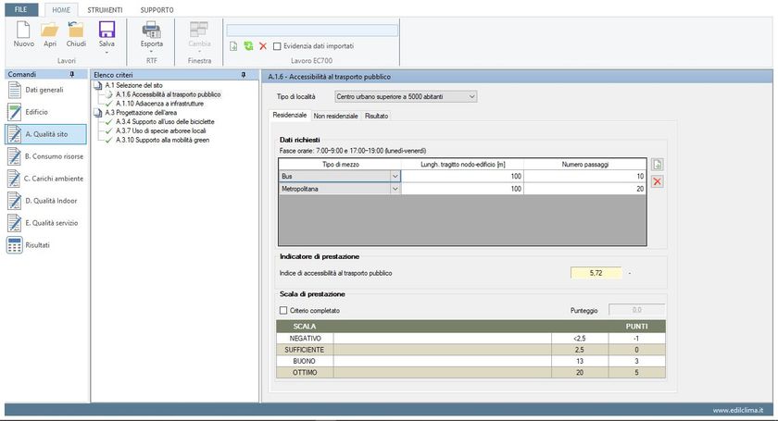Screen dimensions: 778x421
Task: Select A.1.6 Accessibilità al trasporto pubblico
Action: pyautogui.click(x=169, y=94)
